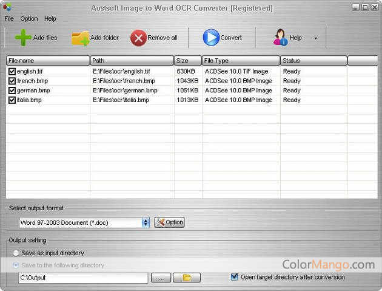
Task: Click path E:\Files\ocr\english.tif
Action: point(121,71)
